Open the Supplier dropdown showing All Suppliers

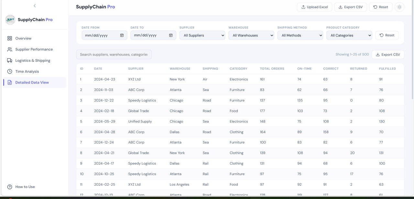202,35
